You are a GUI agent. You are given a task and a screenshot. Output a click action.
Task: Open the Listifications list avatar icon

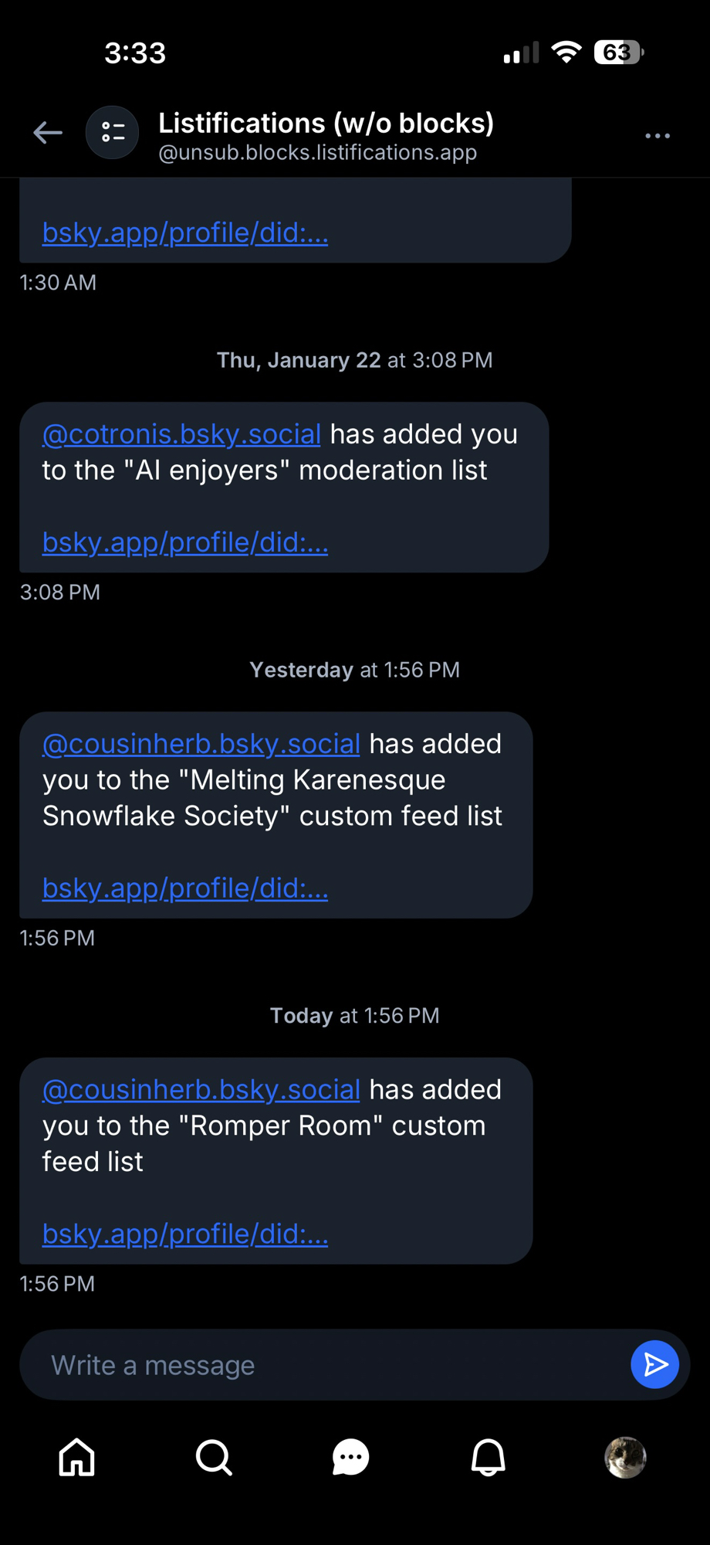[x=113, y=133]
